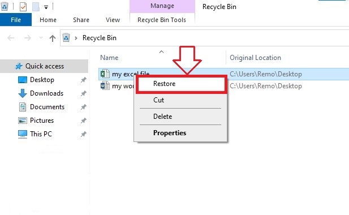
Task: Click the Word document file icon
Action: tap(105, 85)
